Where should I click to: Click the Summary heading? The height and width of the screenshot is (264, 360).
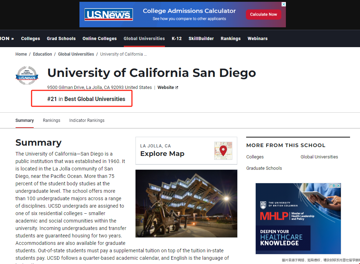tap(39, 143)
